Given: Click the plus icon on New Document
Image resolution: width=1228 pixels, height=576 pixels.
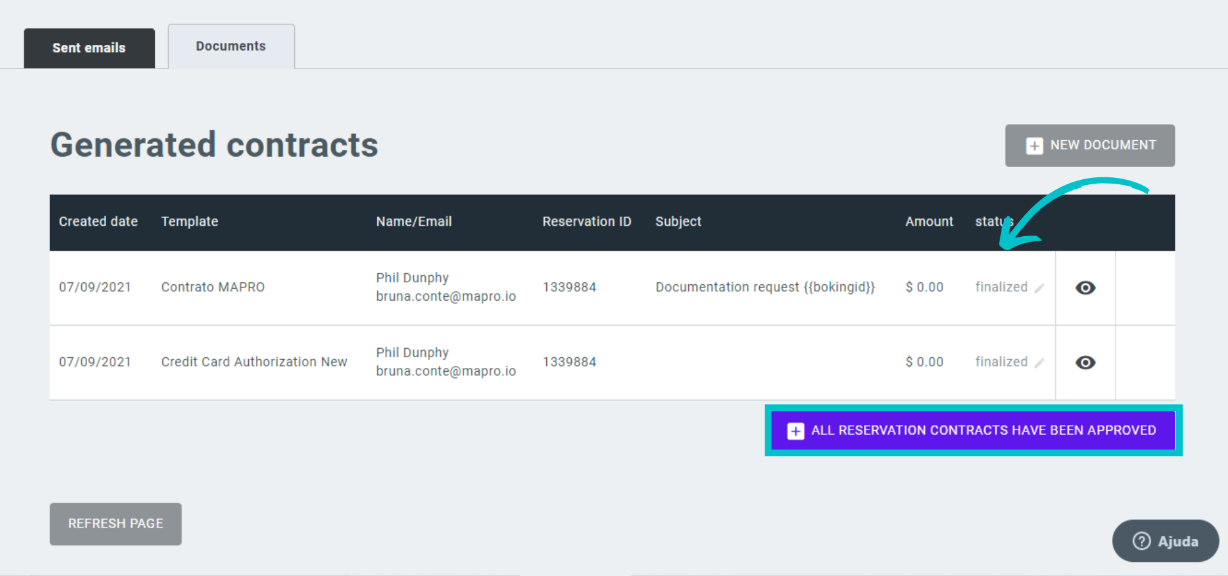Looking at the screenshot, I should 1034,146.
